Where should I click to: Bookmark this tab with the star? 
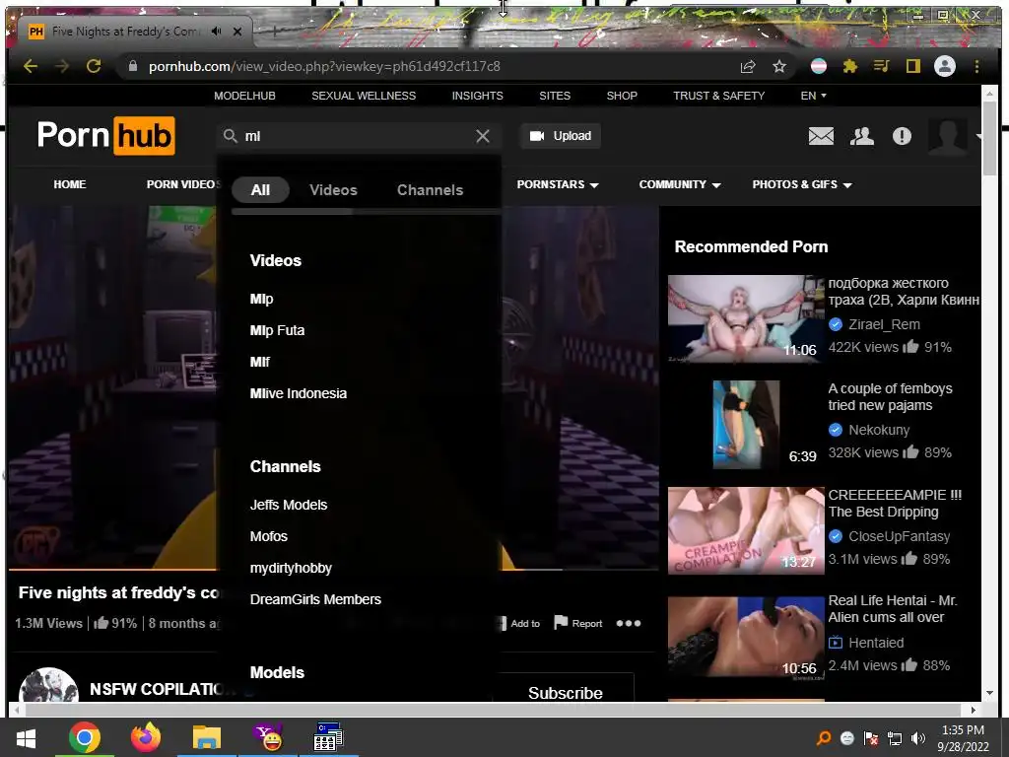point(779,66)
